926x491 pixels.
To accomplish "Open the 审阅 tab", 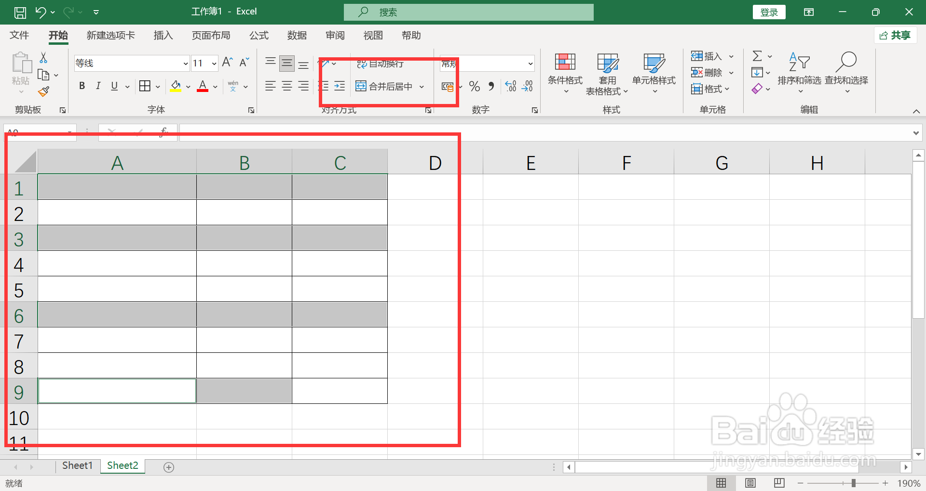I will [335, 35].
